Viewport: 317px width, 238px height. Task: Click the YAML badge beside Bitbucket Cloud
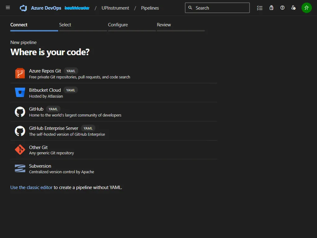tap(71, 90)
